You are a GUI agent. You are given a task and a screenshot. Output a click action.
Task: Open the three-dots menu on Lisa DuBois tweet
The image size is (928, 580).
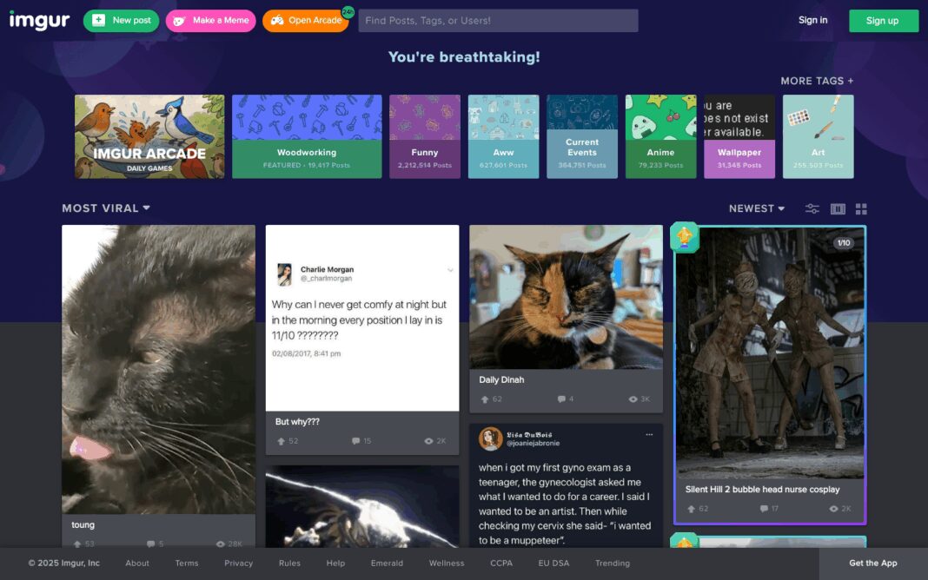(x=649, y=434)
